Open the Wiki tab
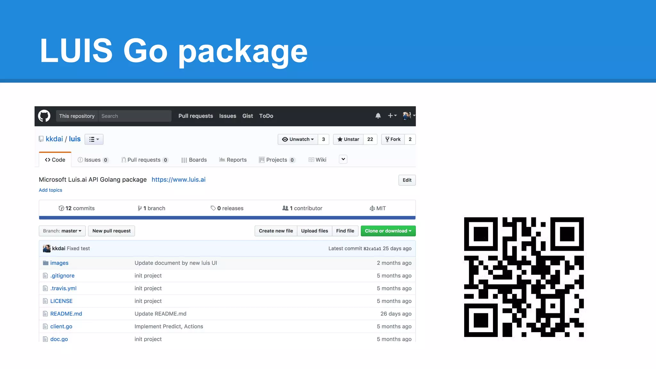 coord(317,160)
